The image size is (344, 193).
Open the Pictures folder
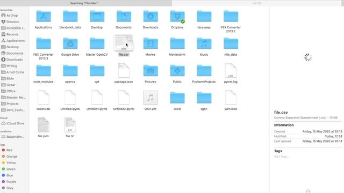(x=150, y=71)
